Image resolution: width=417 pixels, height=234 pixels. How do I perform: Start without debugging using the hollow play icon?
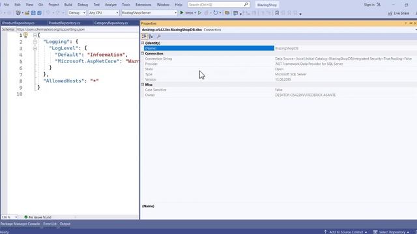click(199, 13)
